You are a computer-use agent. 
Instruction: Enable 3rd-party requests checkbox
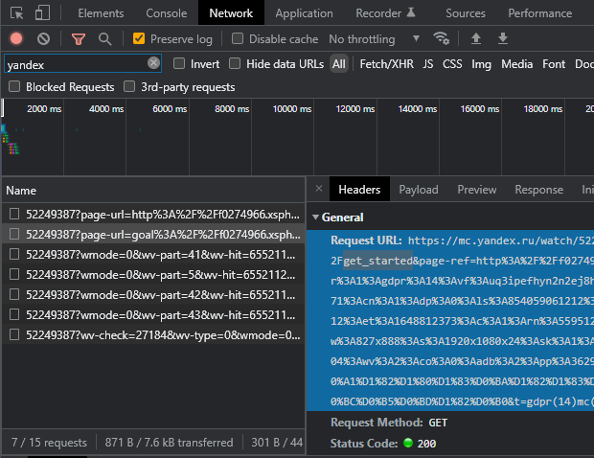click(129, 86)
